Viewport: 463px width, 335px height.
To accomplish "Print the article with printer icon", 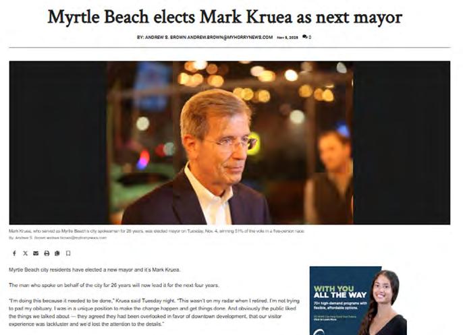I will tap(47, 253).
